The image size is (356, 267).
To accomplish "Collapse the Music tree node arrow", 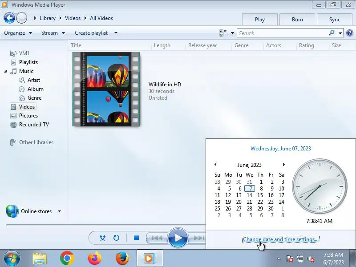I will click(x=5, y=71).
